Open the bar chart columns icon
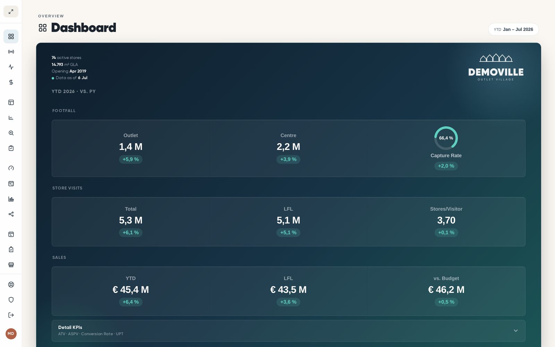This screenshot has width=555, height=347. pyautogui.click(x=11, y=199)
